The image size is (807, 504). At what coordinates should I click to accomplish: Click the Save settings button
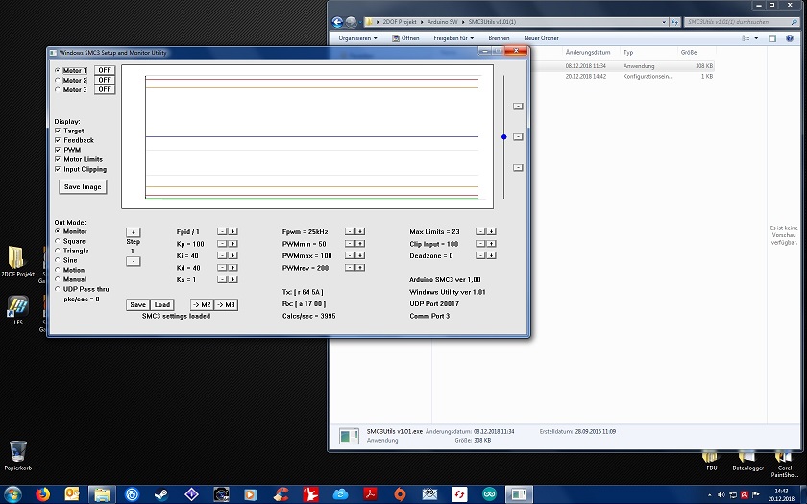coord(137,304)
